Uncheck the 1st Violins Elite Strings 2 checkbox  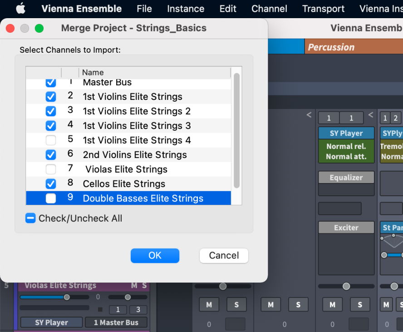51,111
